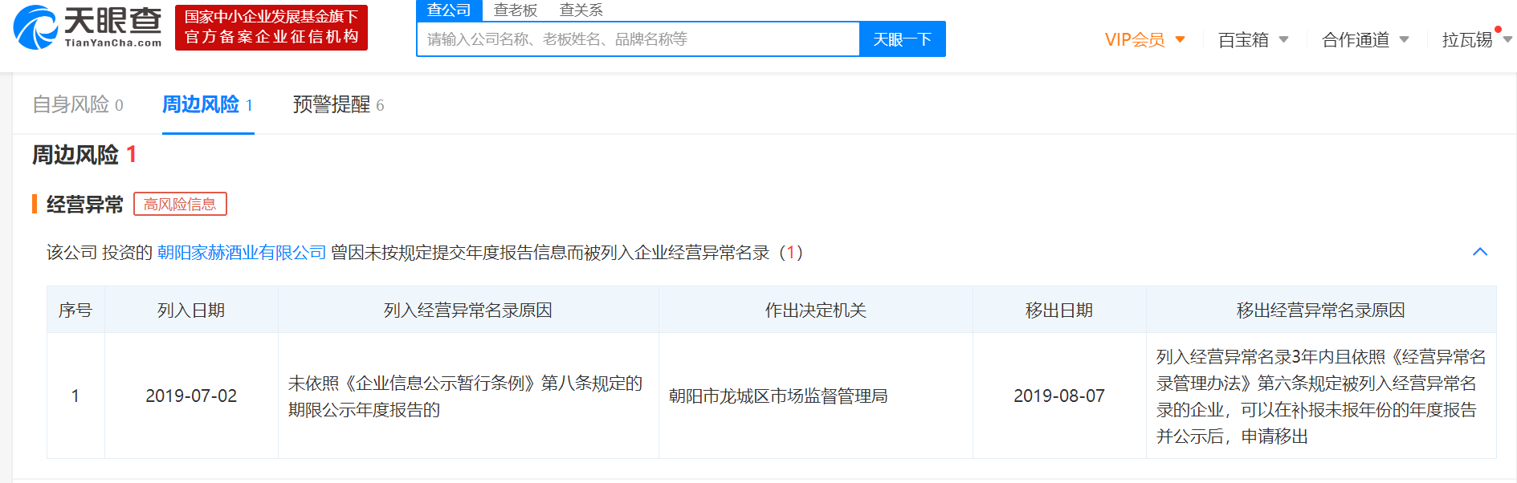Click the TianYanCha logo
This screenshot has height=483, width=1517.
pyautogui.click(x=88, y=27)
